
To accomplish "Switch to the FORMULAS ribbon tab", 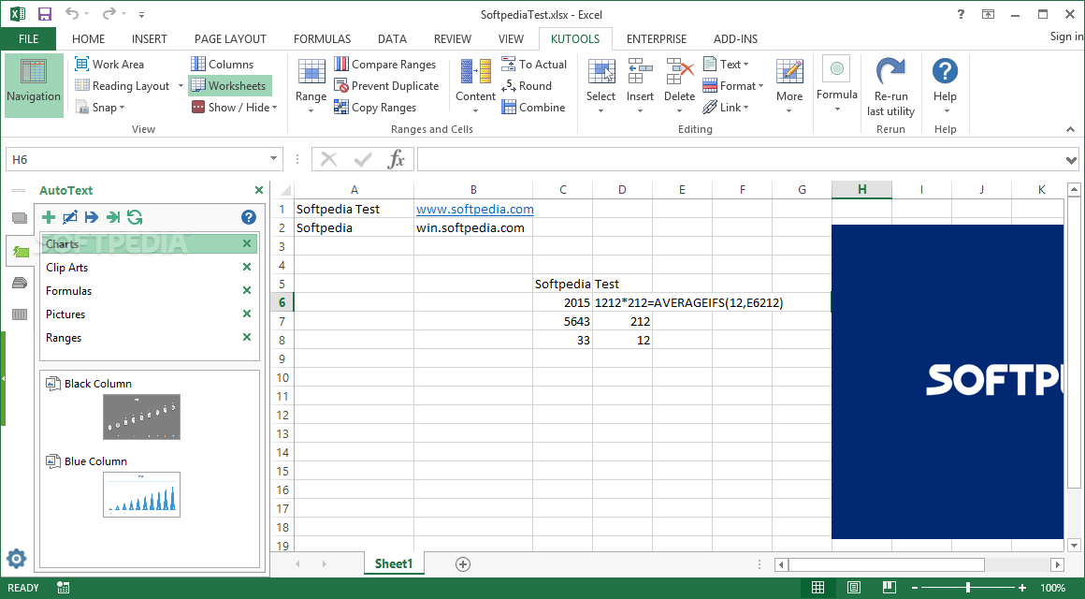I will pos(323,38).
